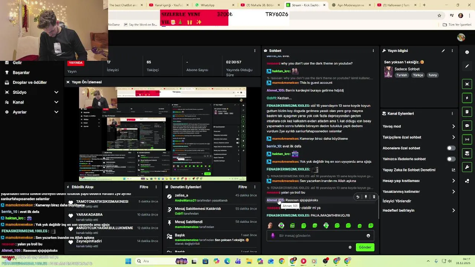Delete the hovered chat message with trash icon
Screen dimensions: 475x267
click(x=374, y=197)
